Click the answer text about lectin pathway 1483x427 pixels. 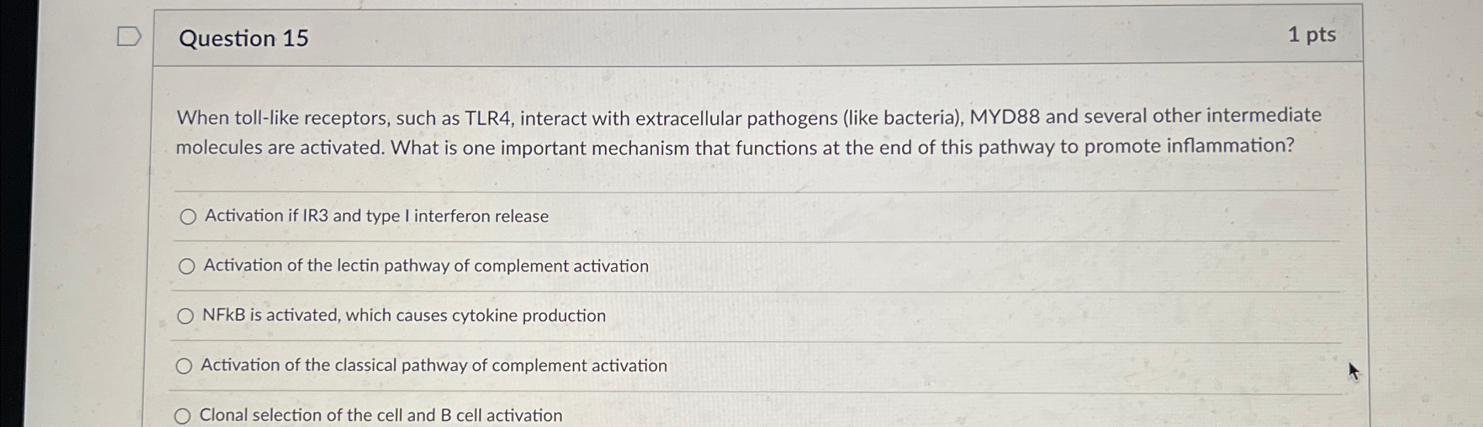pyautogui.click(x=425, y=266)
